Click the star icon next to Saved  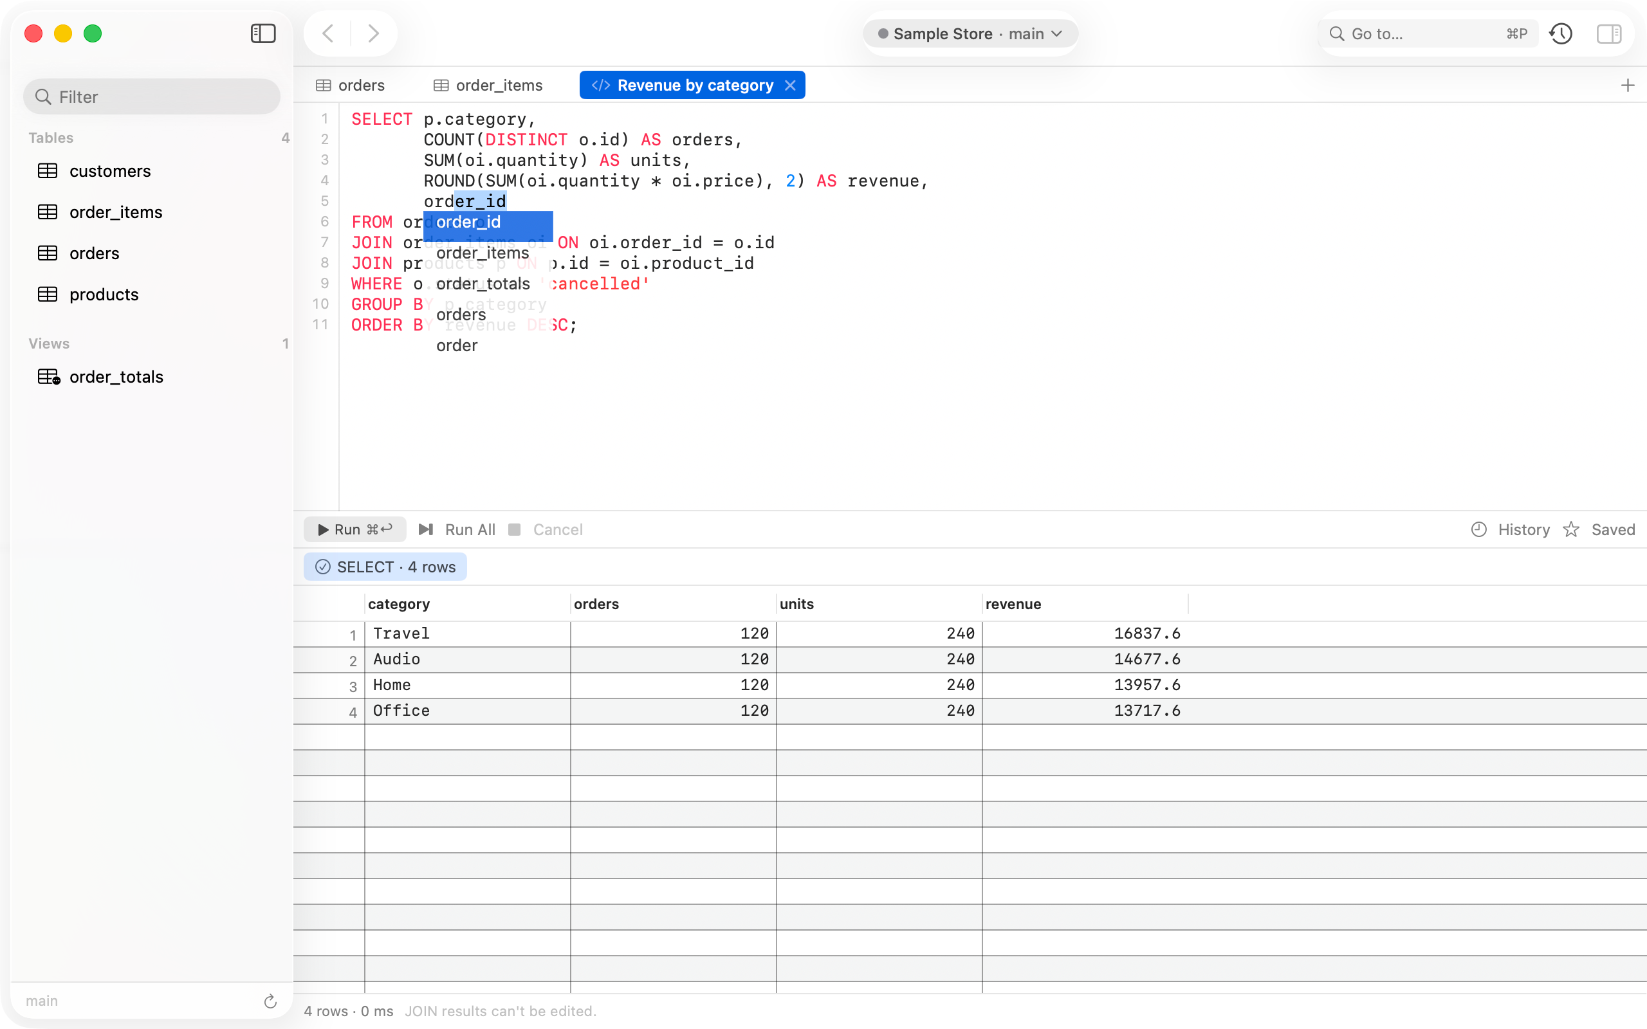[1571, 529]
